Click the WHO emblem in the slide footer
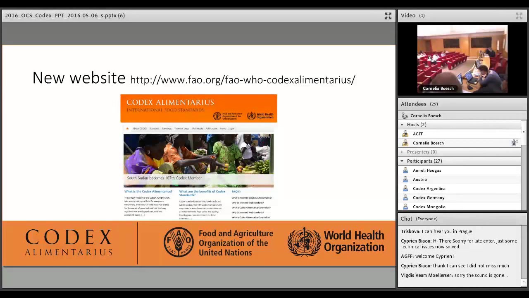Image resolution: width=529 pixels, height=298 pixels. [304, 242]
